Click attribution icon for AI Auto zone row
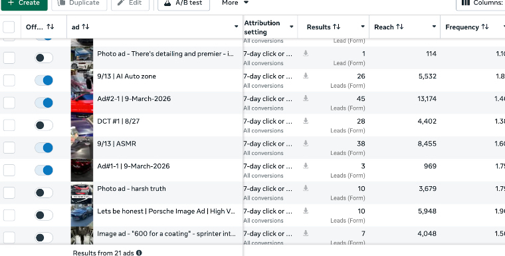The width and height of the screenshot is (505, 256). click(306, 76)
